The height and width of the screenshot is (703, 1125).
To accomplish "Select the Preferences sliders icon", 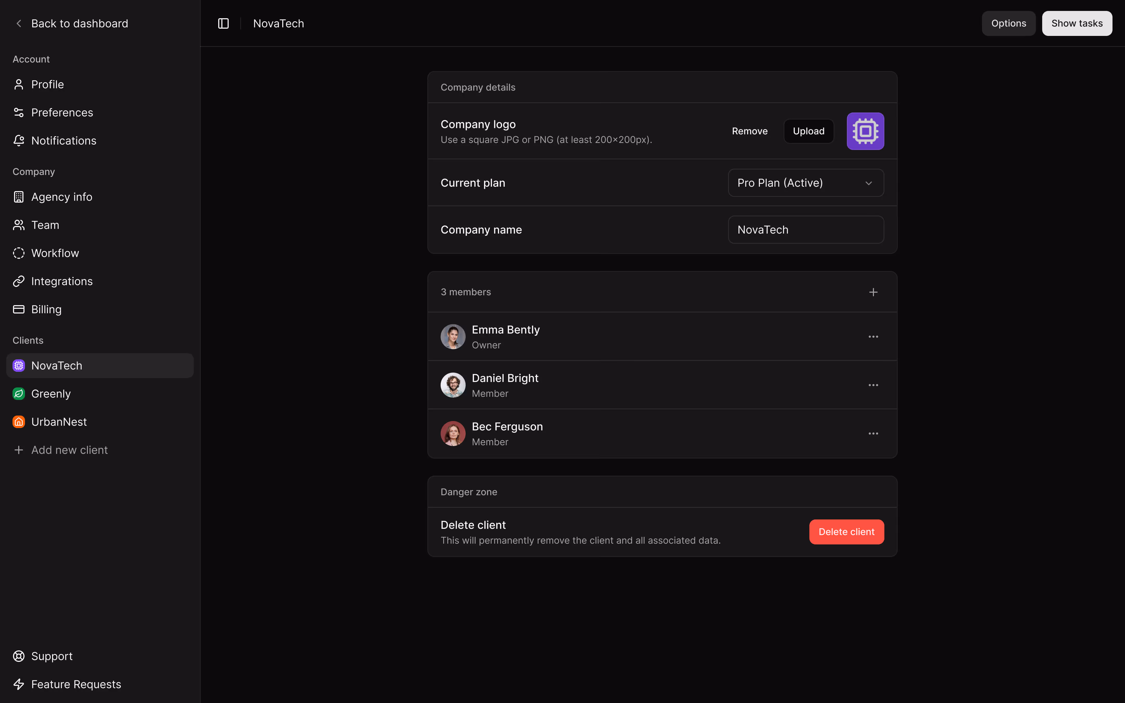I will [x=18, y=112].
